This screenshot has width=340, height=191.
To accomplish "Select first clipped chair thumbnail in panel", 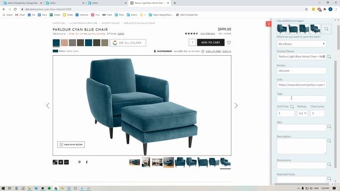I will [x=282, y=29].
